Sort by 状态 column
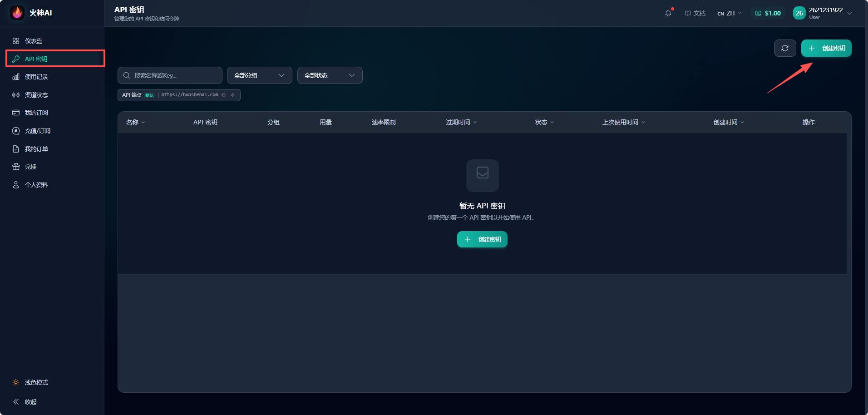Screen dimensions: 868x415 pos(544,122)
